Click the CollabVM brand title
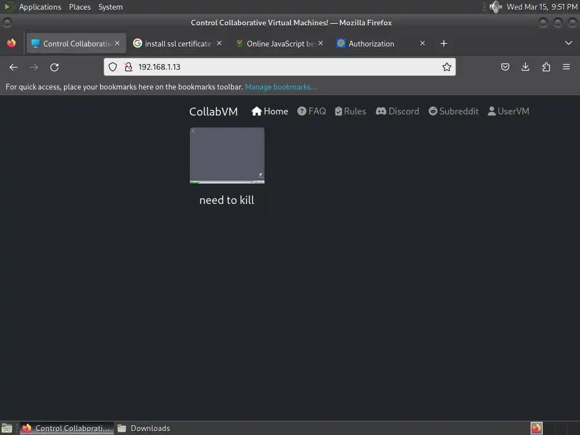The image size is (580, 435). tap(214, 112)
